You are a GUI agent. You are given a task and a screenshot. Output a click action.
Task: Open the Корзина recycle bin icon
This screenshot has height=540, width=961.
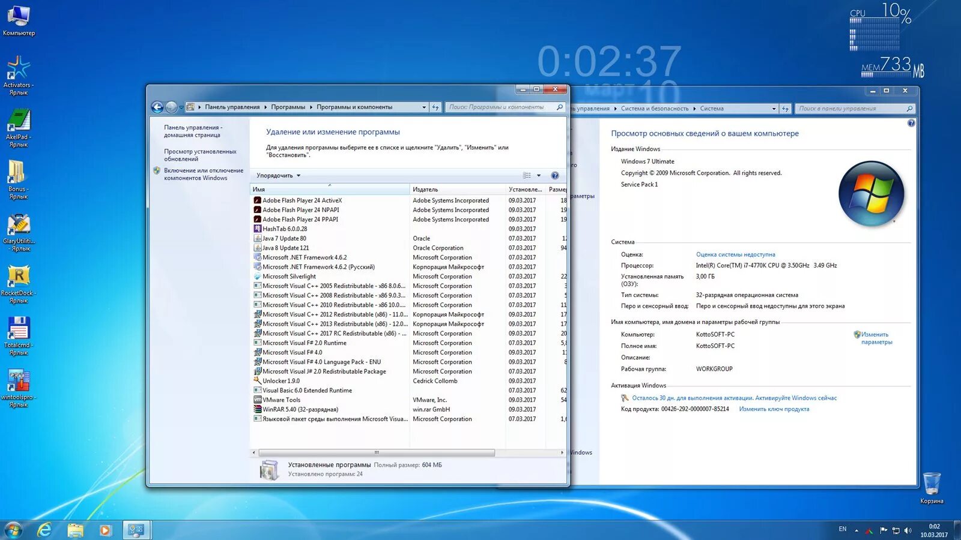(x=932, y=488)
